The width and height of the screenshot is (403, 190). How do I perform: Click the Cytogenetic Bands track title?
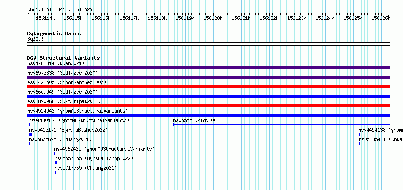(x=54, y=33)
